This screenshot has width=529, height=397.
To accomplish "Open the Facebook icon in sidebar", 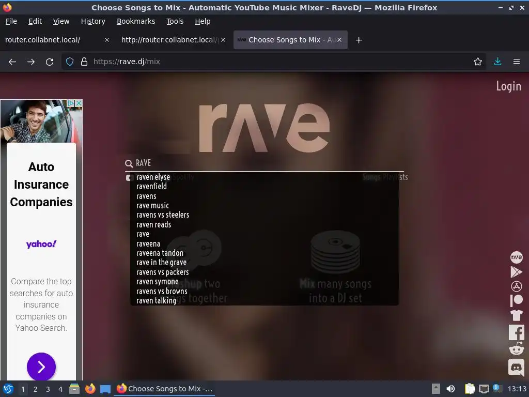I will (x=516, y=332).
